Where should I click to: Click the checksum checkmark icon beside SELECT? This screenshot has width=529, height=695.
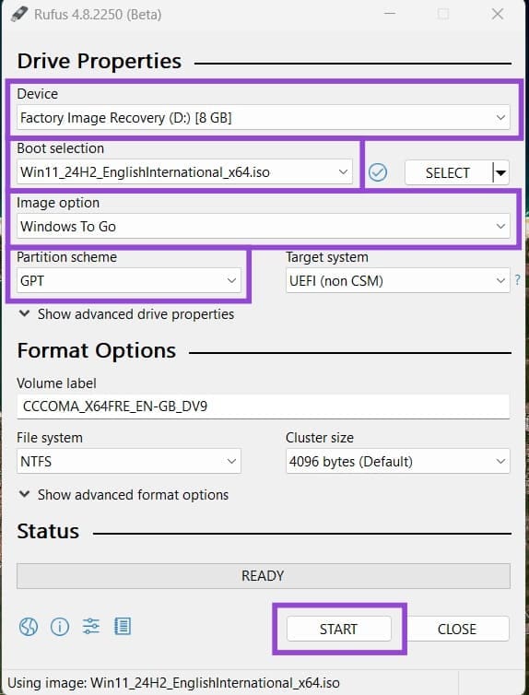point(378,172)
